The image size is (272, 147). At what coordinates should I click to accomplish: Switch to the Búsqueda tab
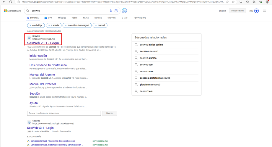(33, 18)
